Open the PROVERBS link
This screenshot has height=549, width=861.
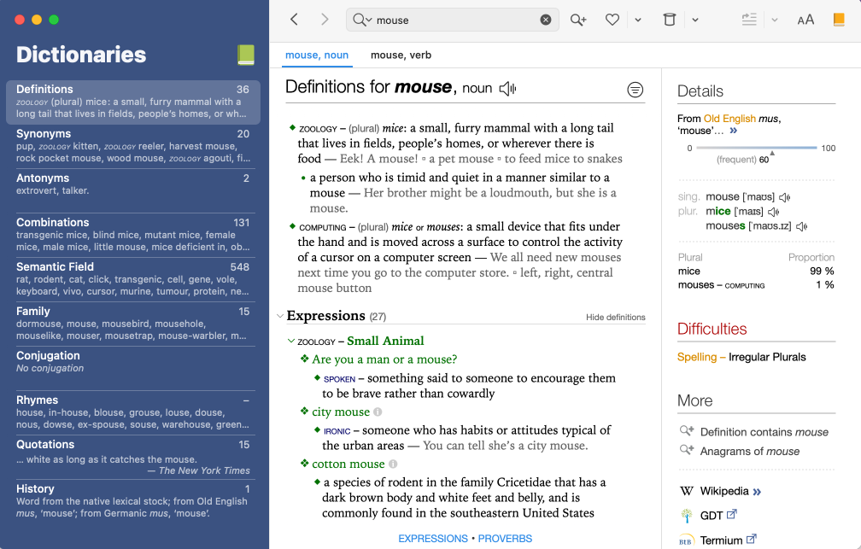click(x=505, y=539)
